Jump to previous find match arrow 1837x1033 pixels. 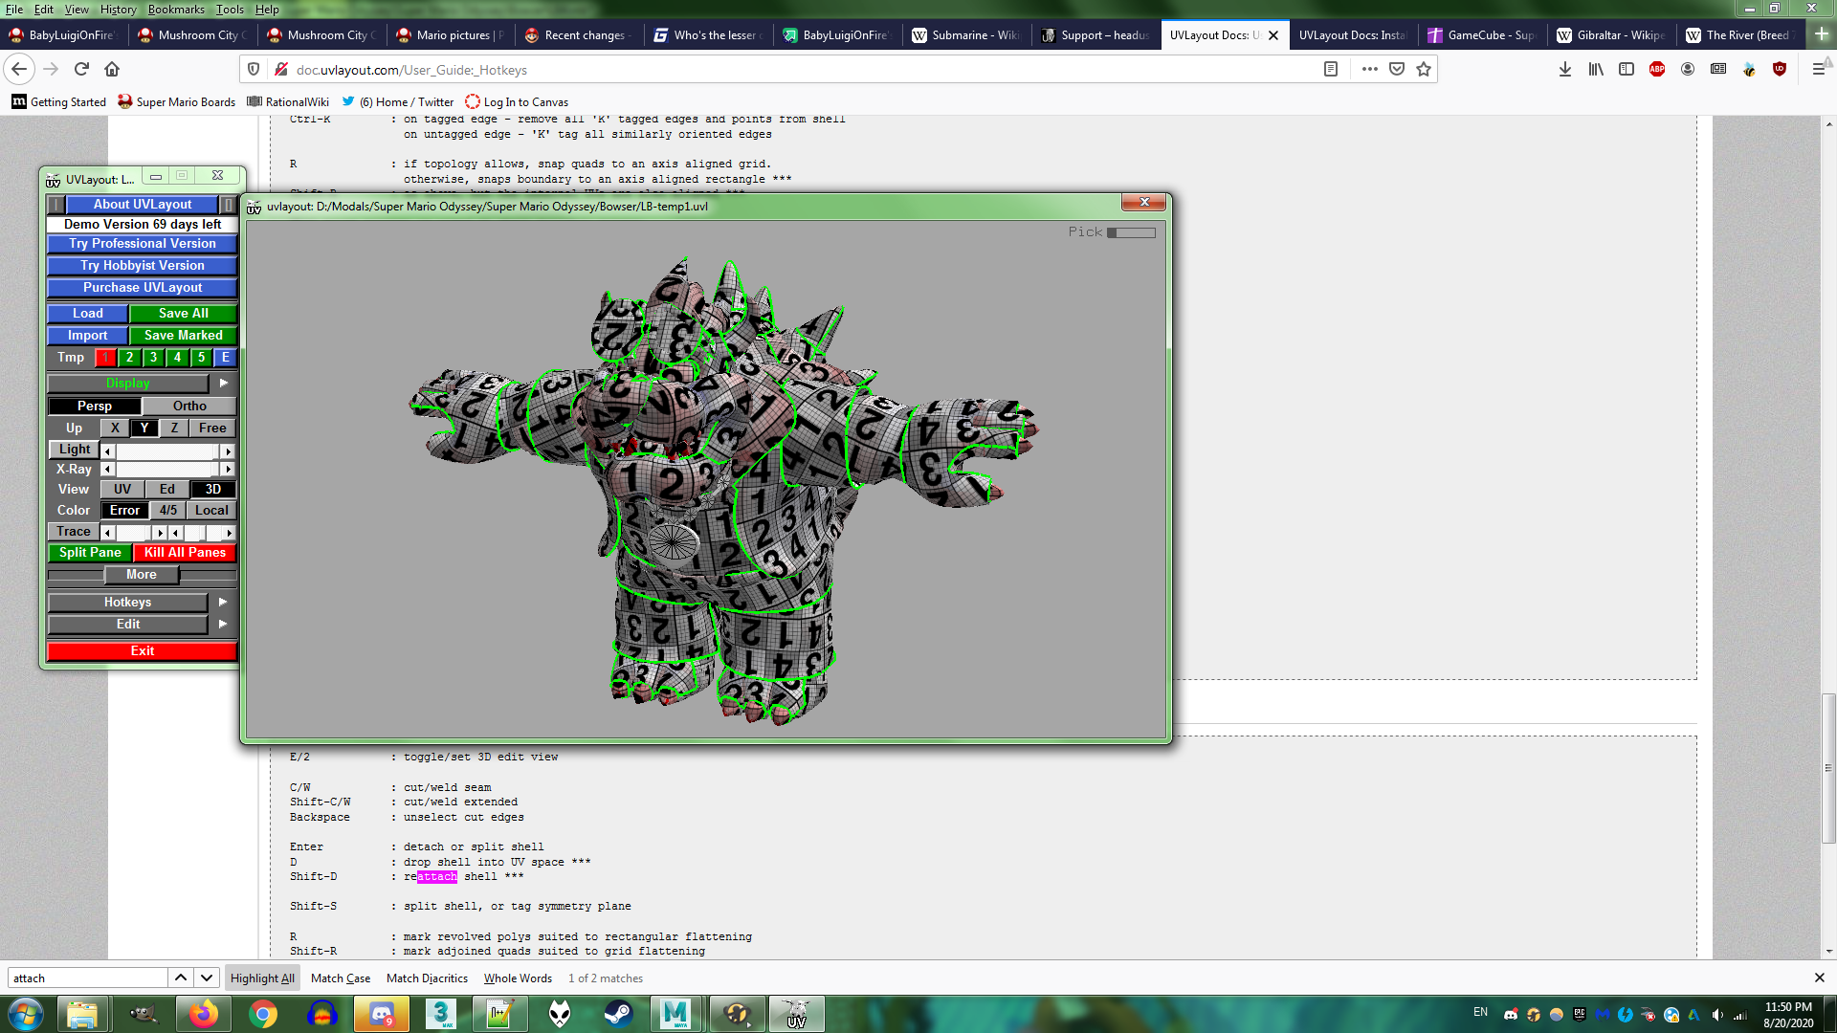pos(180,978)
